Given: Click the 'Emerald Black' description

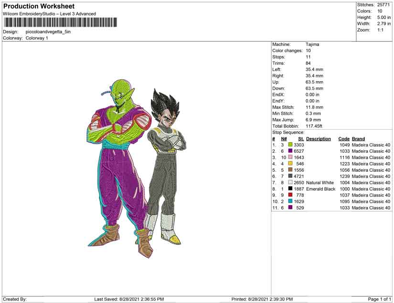Looking at the screenshot, I should point(320,189).
